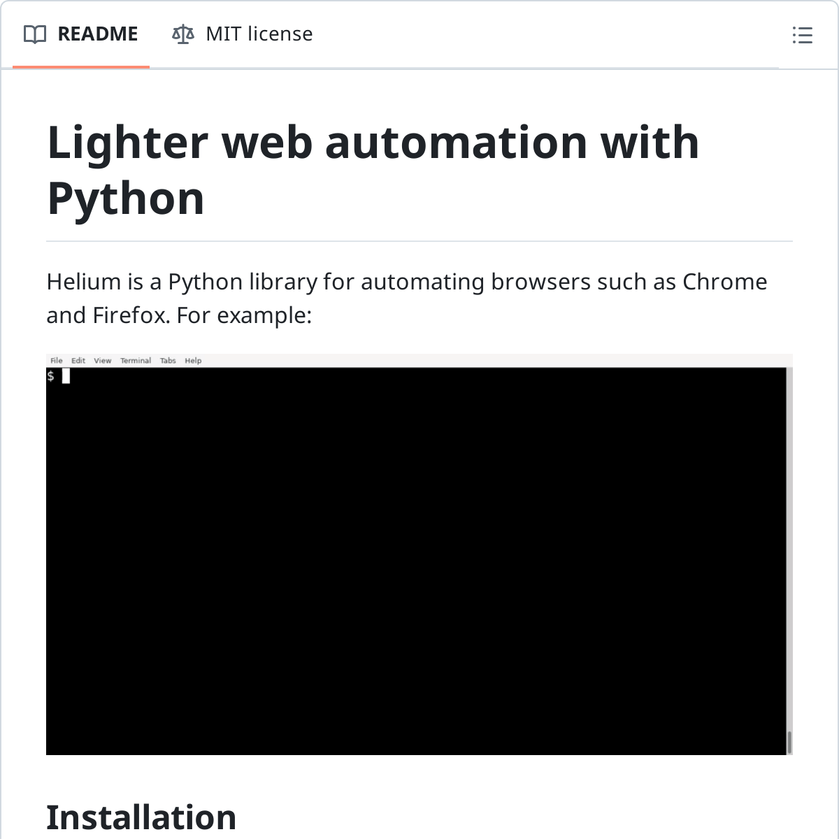
Task: Click the word "Chrome" in the description
Action: (x=724, y=282)
